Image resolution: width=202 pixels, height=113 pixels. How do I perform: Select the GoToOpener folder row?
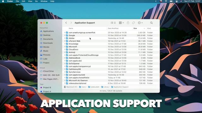coord(111,63)
